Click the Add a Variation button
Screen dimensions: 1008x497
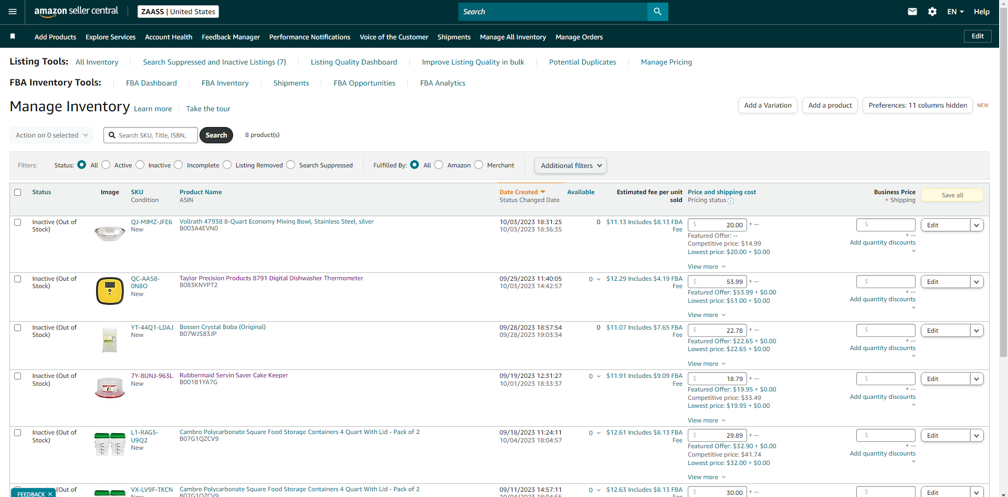(x=768, y=105)
